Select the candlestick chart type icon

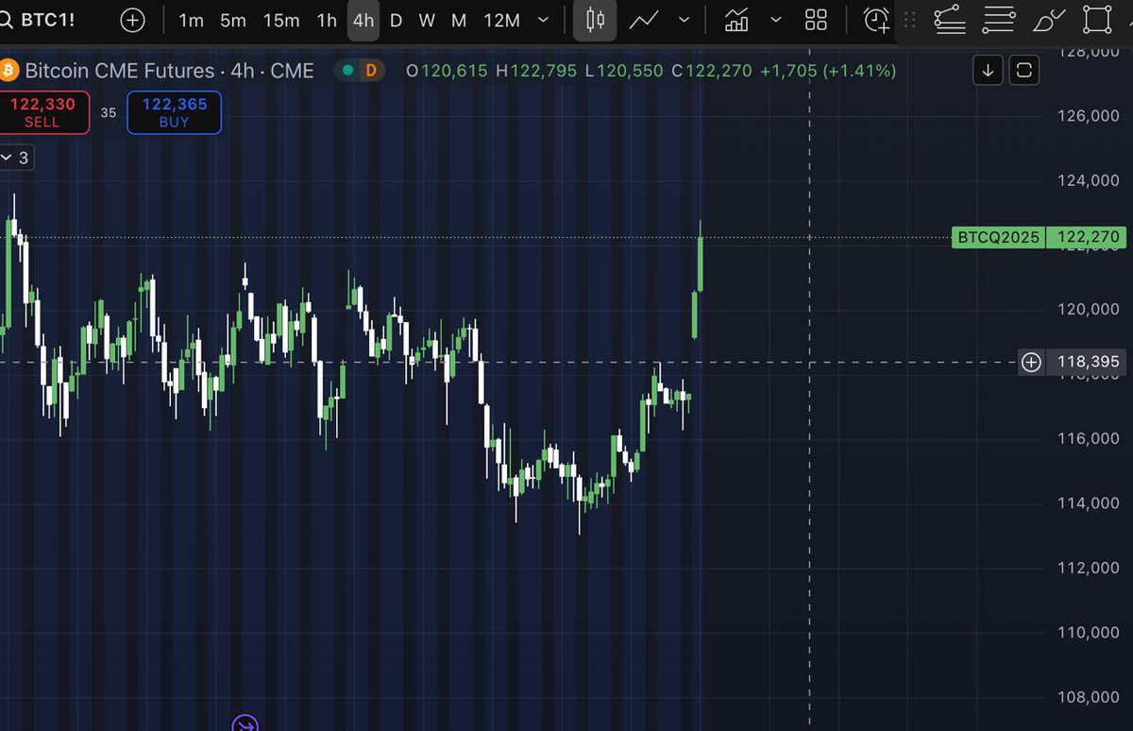(595, 20)
